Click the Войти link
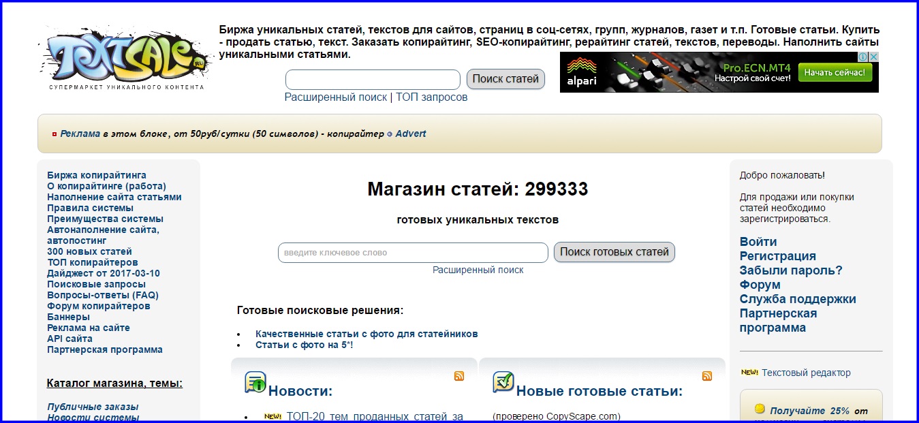This screenshot has width=919, height=423. pyautogui.click(x=758, y=242)
